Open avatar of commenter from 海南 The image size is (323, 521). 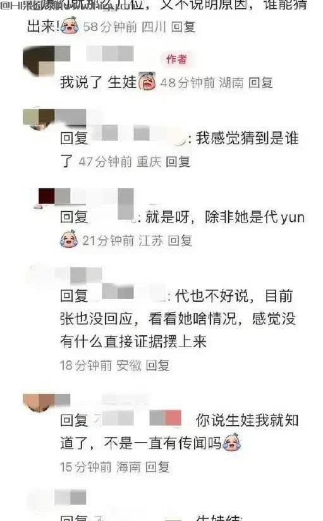(39, 403)
